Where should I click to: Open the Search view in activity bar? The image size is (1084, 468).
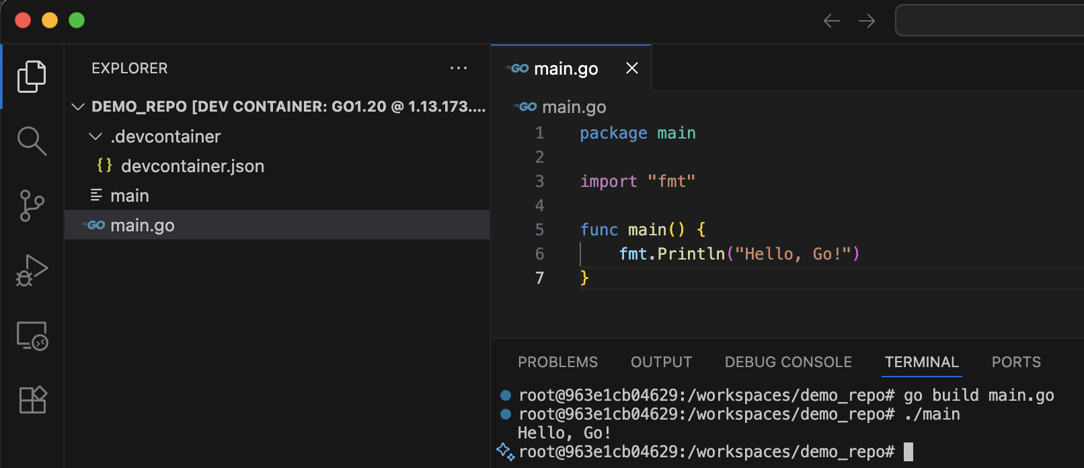[x=32, y=141]
